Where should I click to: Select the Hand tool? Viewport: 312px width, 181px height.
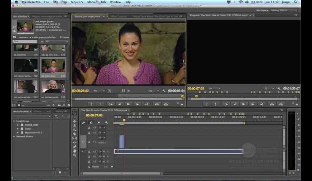[x=74, y=151]
